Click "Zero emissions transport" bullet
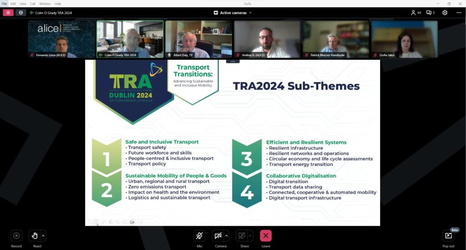Screen dimensions: 466x250 point(157,187)
